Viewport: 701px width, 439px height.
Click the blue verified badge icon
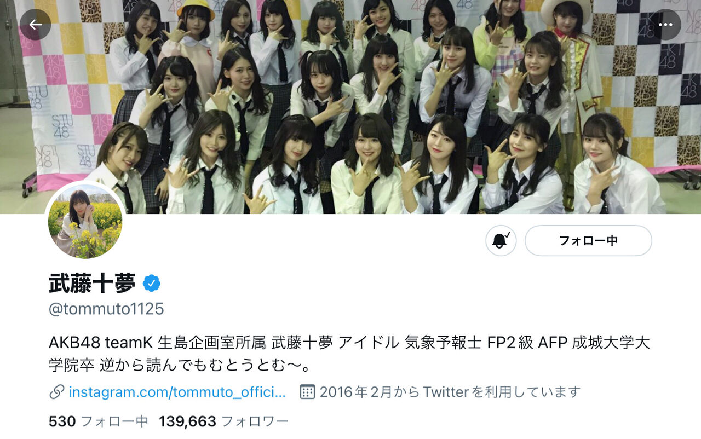point(152,284)
